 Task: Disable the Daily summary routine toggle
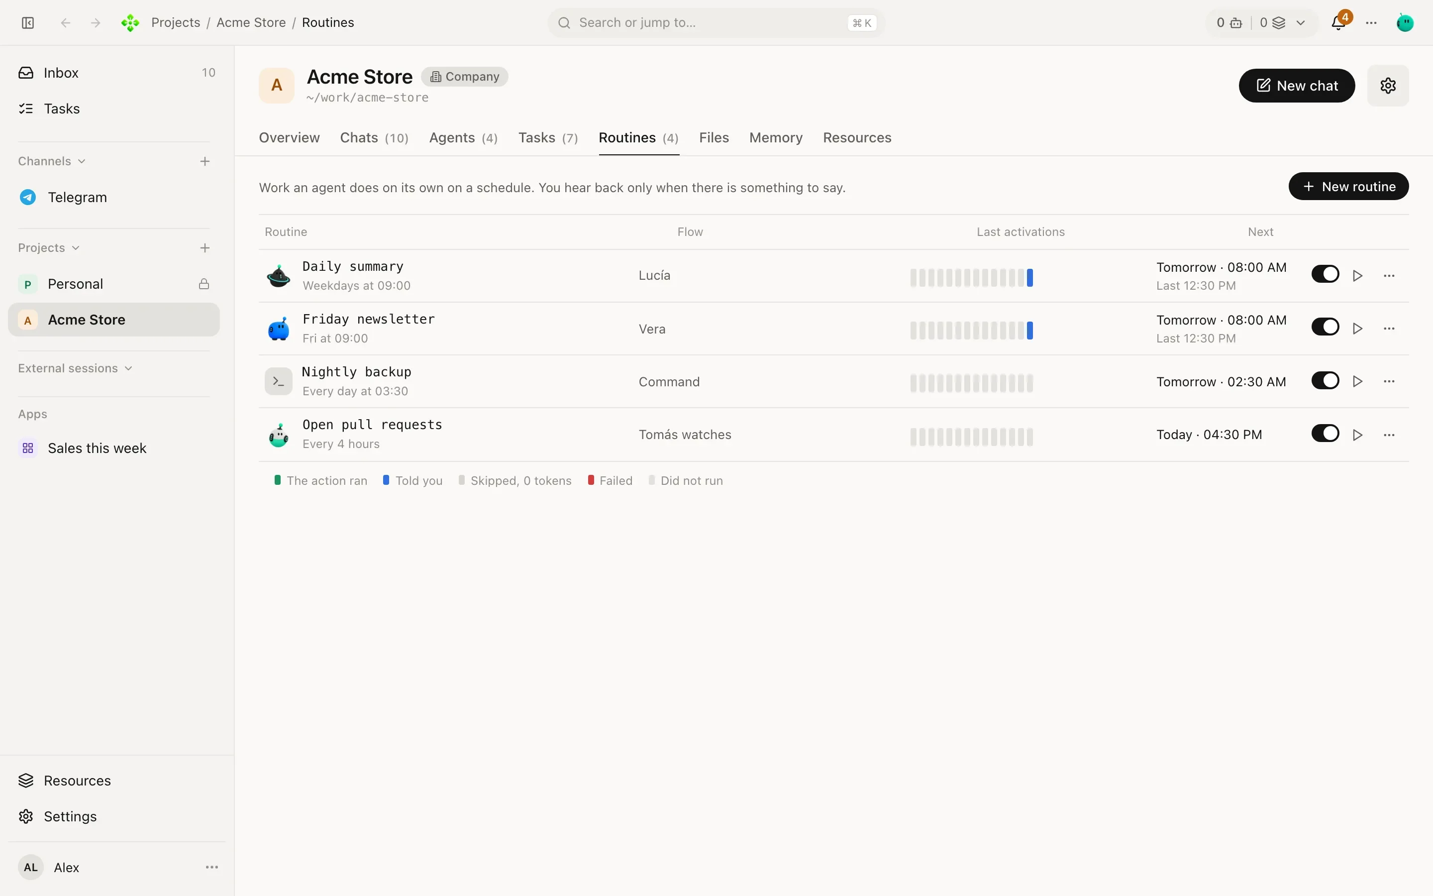tap(1325, 274)
